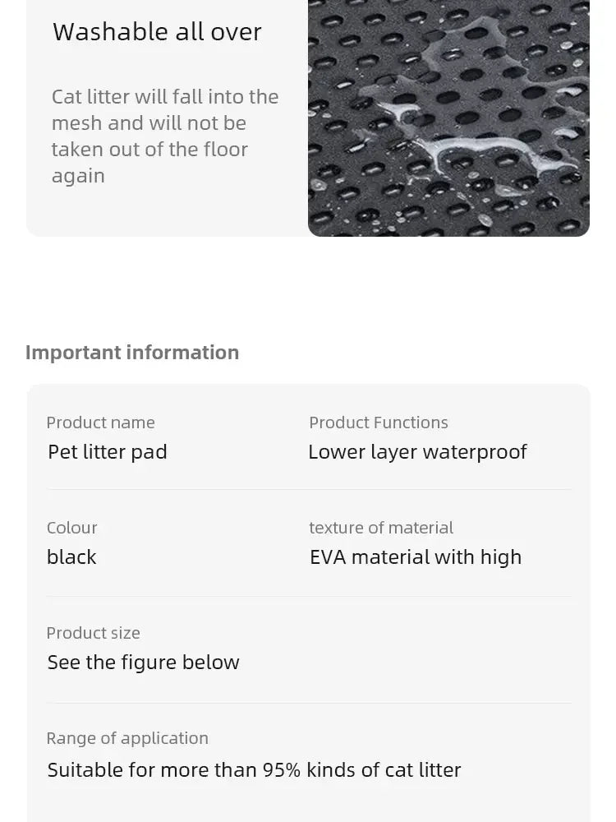Select the "Product size" label
The width and height of the screenshot is (616, 822).
tap(93, 633)
